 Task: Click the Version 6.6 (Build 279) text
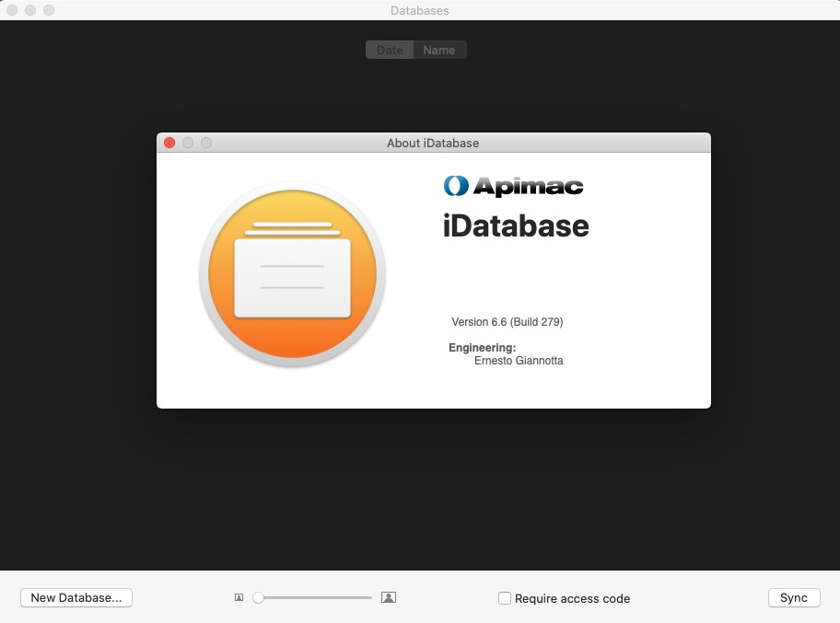pos(507,322)
